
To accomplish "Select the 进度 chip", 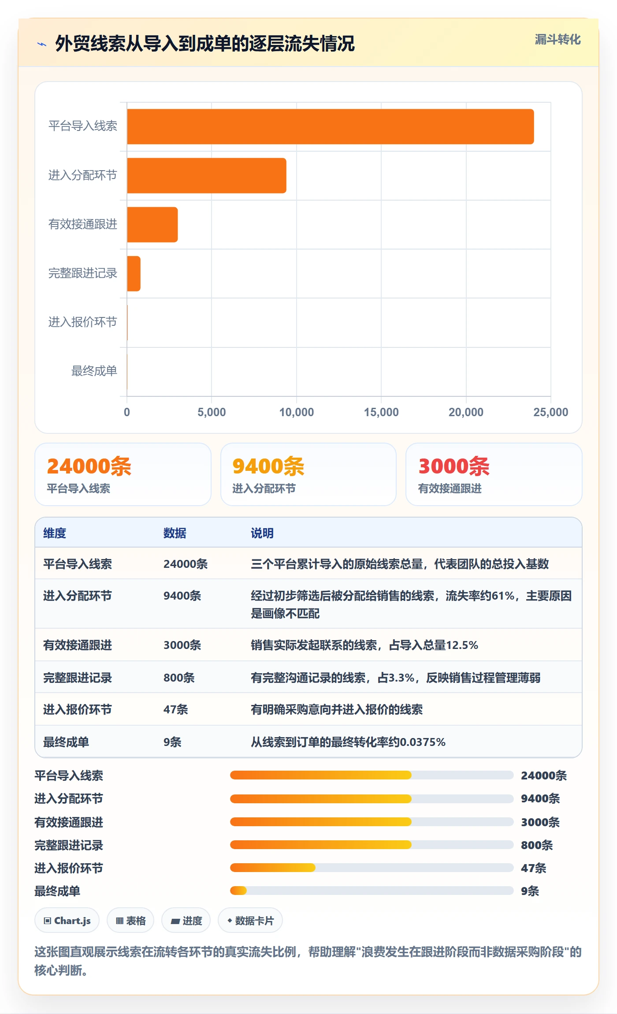I will (186, 921).
